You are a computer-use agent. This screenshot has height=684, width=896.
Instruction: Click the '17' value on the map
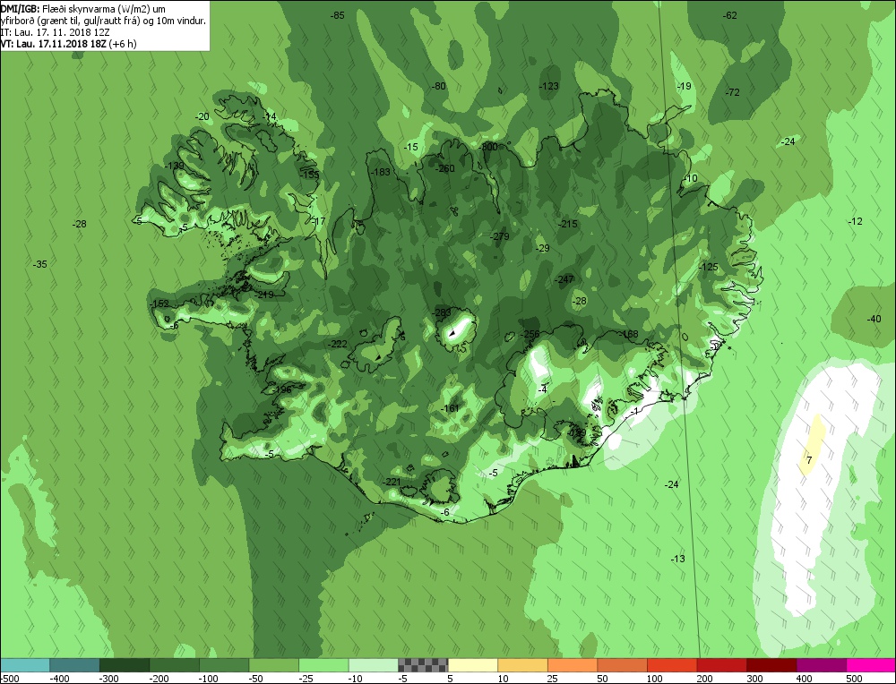(x=320, y=221)
